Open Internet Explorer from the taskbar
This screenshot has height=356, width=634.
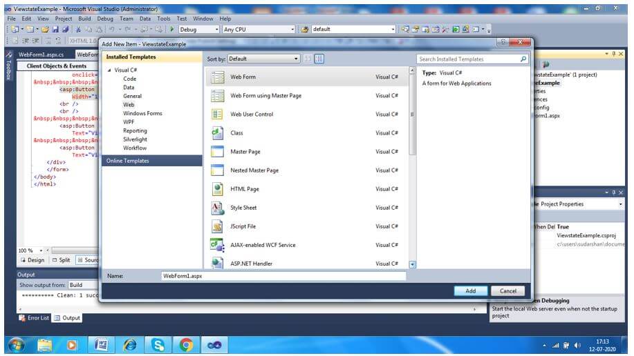tap(130, 345)
